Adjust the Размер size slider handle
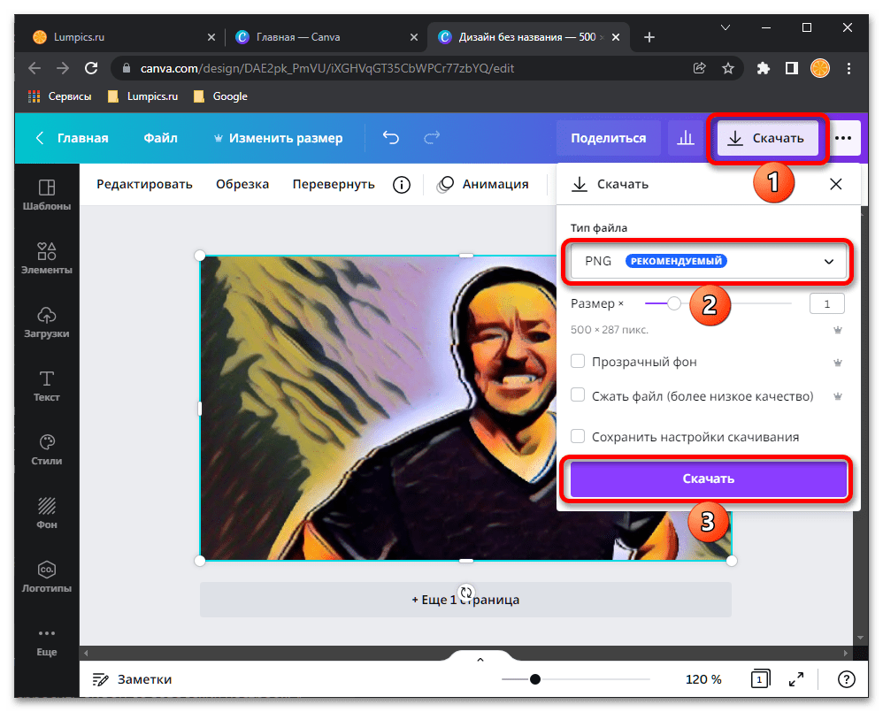The image size is (883, 712). tap(674, 303)
